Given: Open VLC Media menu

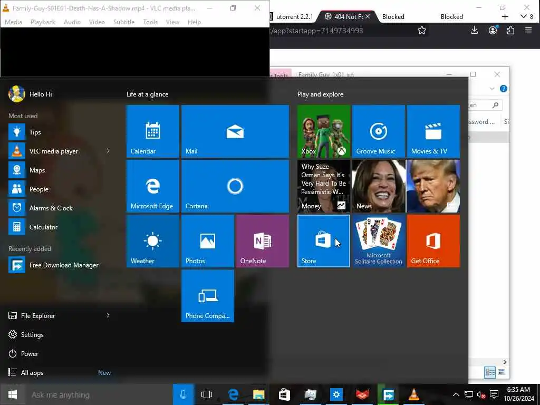Looking at the screenshot, I should point(13,22).
